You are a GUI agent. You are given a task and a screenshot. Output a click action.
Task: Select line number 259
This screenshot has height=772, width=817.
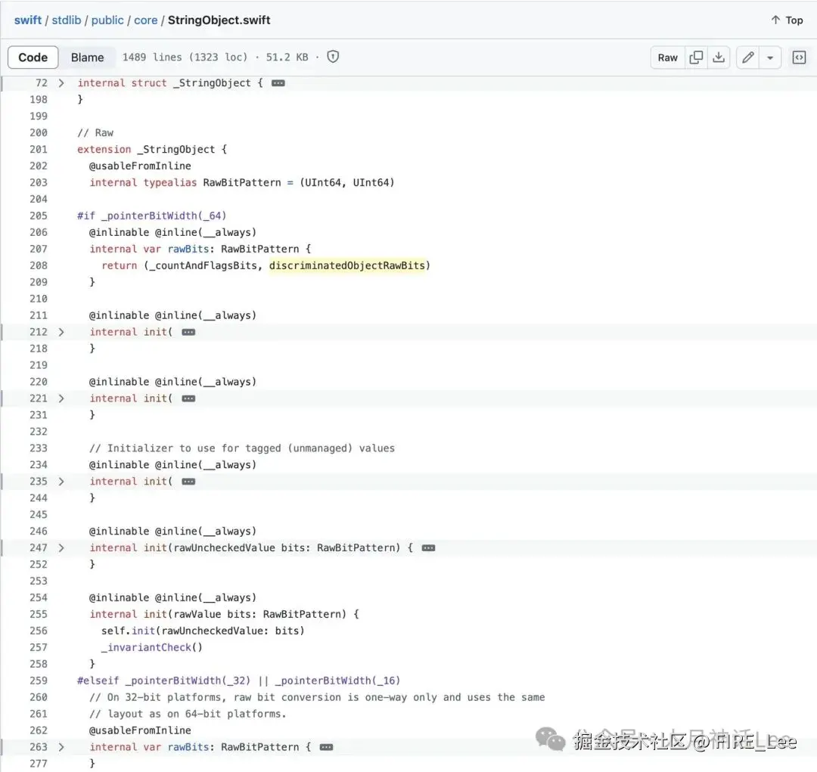[x=39, y=681]
